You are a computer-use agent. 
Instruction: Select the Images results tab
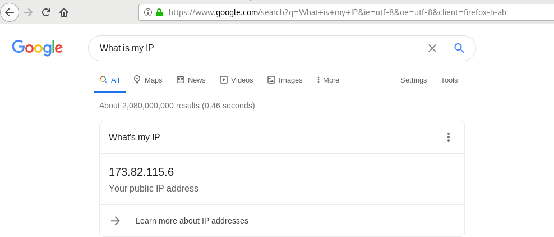pyautogui.click(x=285, y=80)
